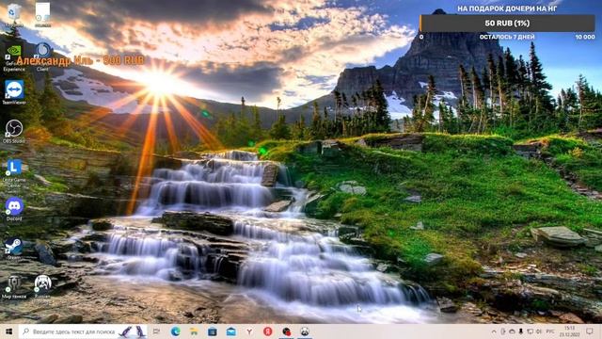The image size is (602, 339).
Task: Open the Windows Start menu
Action: pos(8,331)
